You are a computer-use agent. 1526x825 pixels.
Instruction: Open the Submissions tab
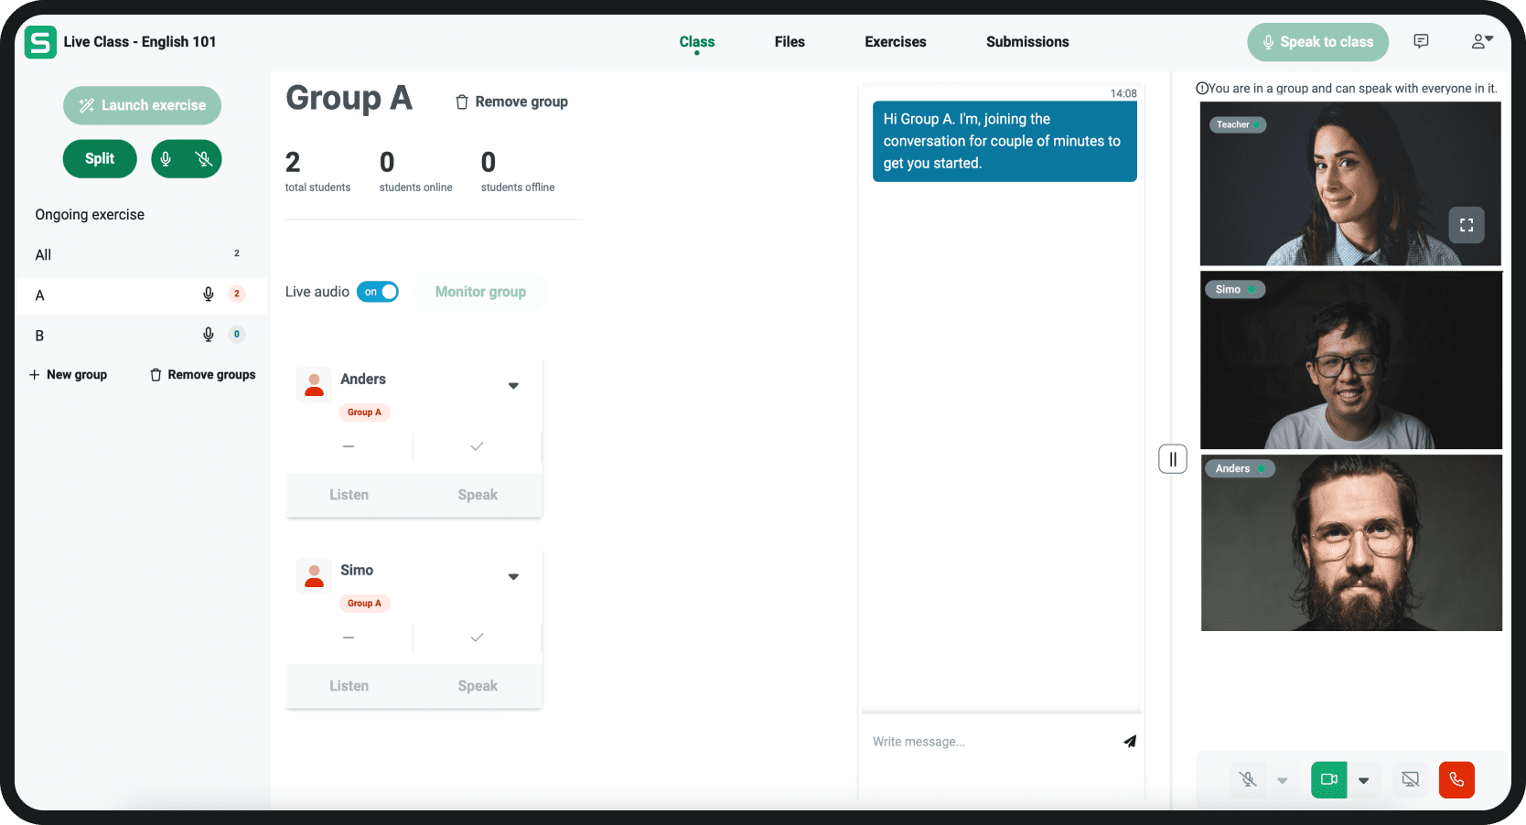click(1027, 42)
